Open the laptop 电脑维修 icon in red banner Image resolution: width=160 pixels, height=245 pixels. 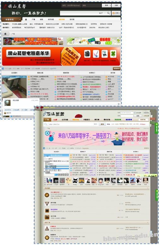tap(104, 54)
